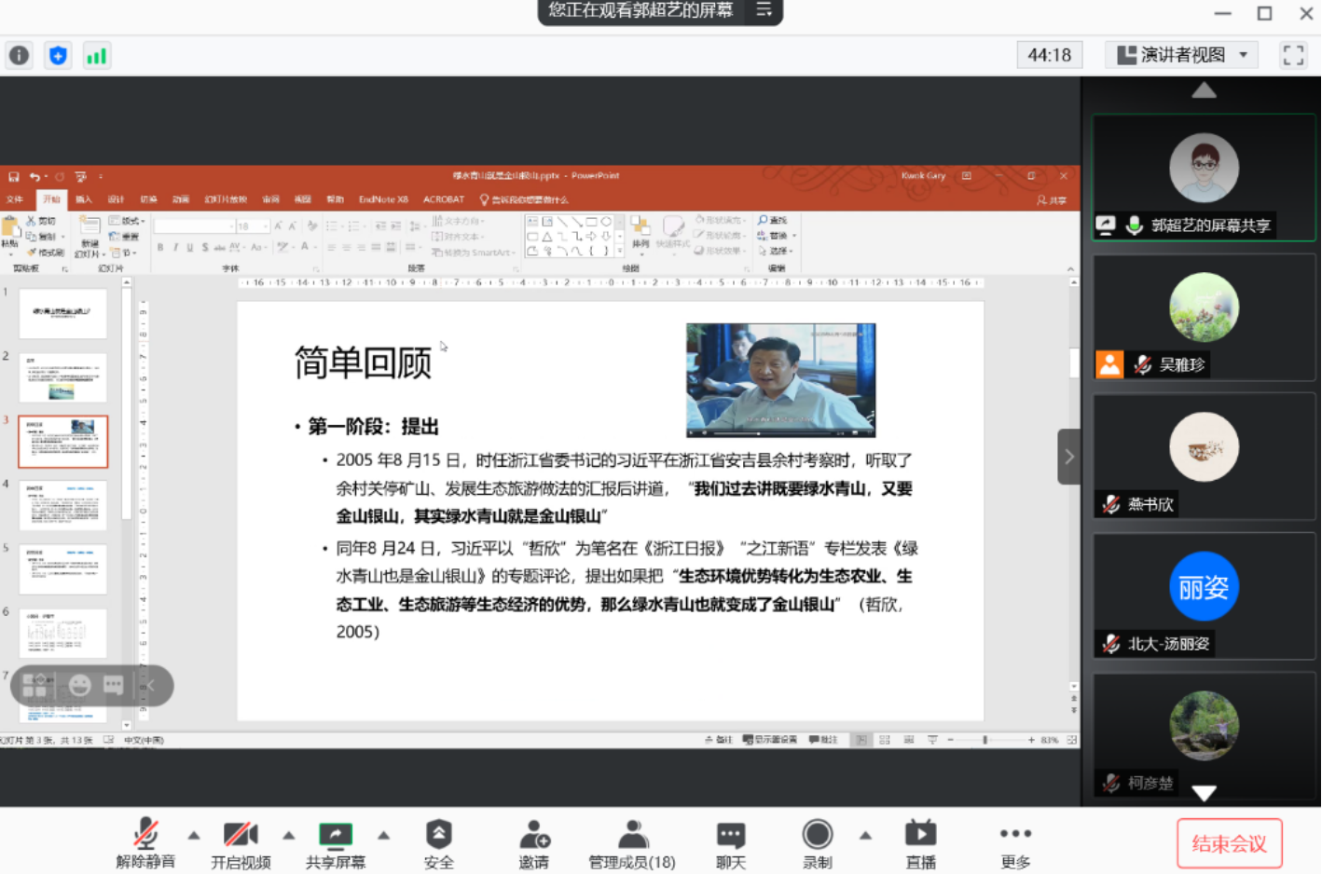Toggle fullscreen meeting view
The height and width of the screenshot is (875, 1322).
(x=1293, y=54)
